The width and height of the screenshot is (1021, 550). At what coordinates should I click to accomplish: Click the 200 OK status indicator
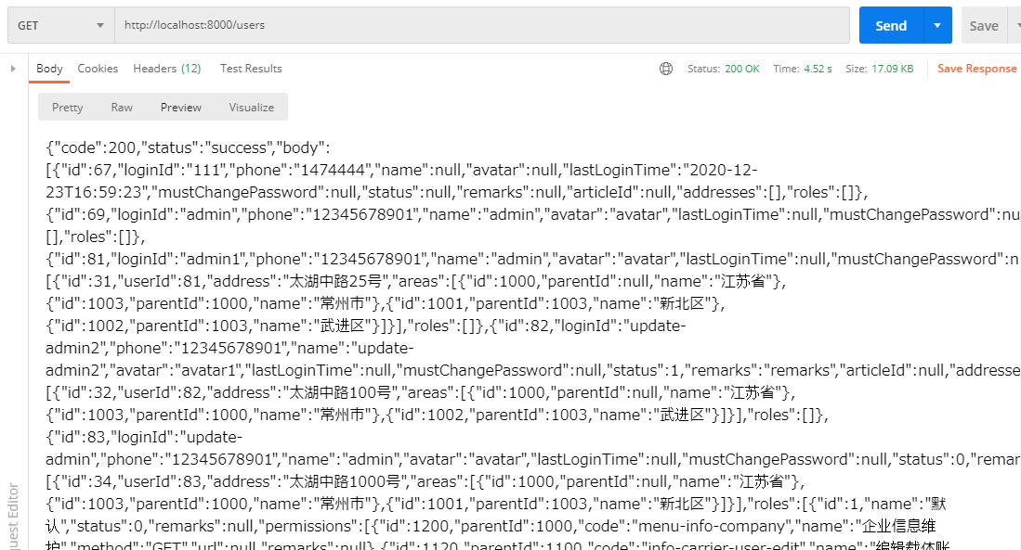pyautogui.click(x=741, y=69)
